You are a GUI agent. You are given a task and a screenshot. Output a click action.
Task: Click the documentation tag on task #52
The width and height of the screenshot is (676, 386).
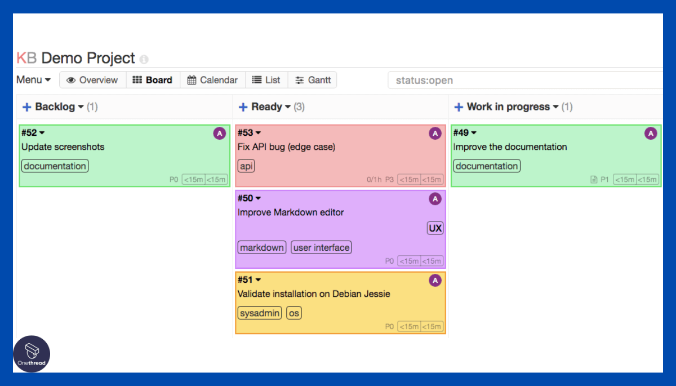tap(55, 166)
